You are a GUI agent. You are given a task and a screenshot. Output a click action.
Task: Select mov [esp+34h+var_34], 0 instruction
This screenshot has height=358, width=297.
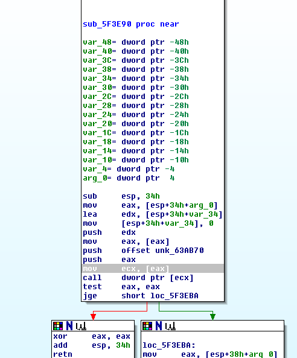coord(148,223)
